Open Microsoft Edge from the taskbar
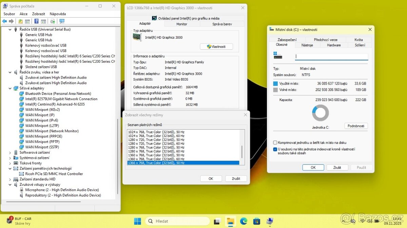The height and width of the screenshot is (228, 407). pyautogui.click(x=244, y=221)
